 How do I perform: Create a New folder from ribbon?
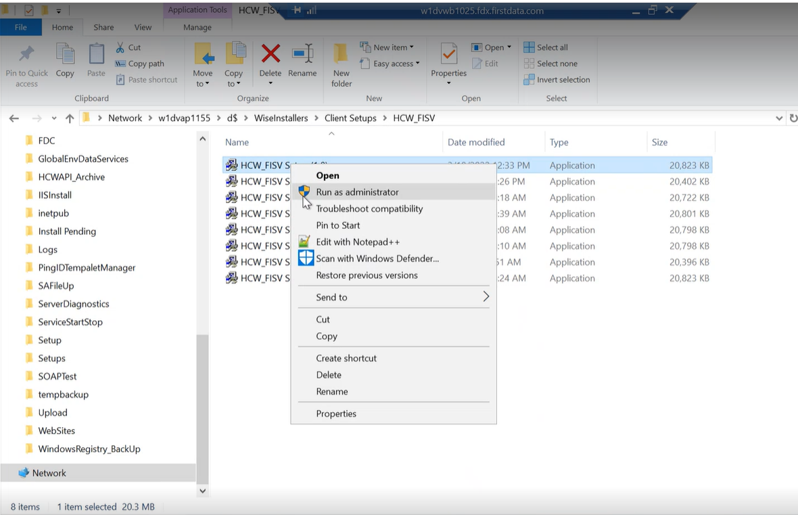tap(341, 65)
